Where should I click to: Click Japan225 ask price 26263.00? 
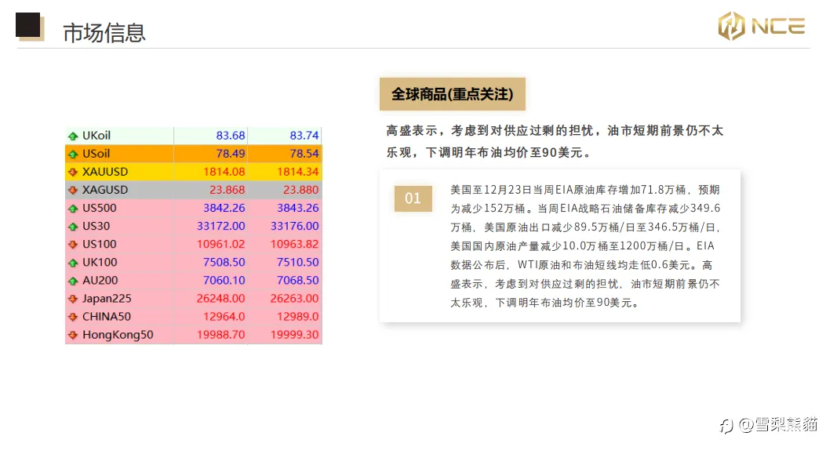pyautogui.click(x=294, y=298)
